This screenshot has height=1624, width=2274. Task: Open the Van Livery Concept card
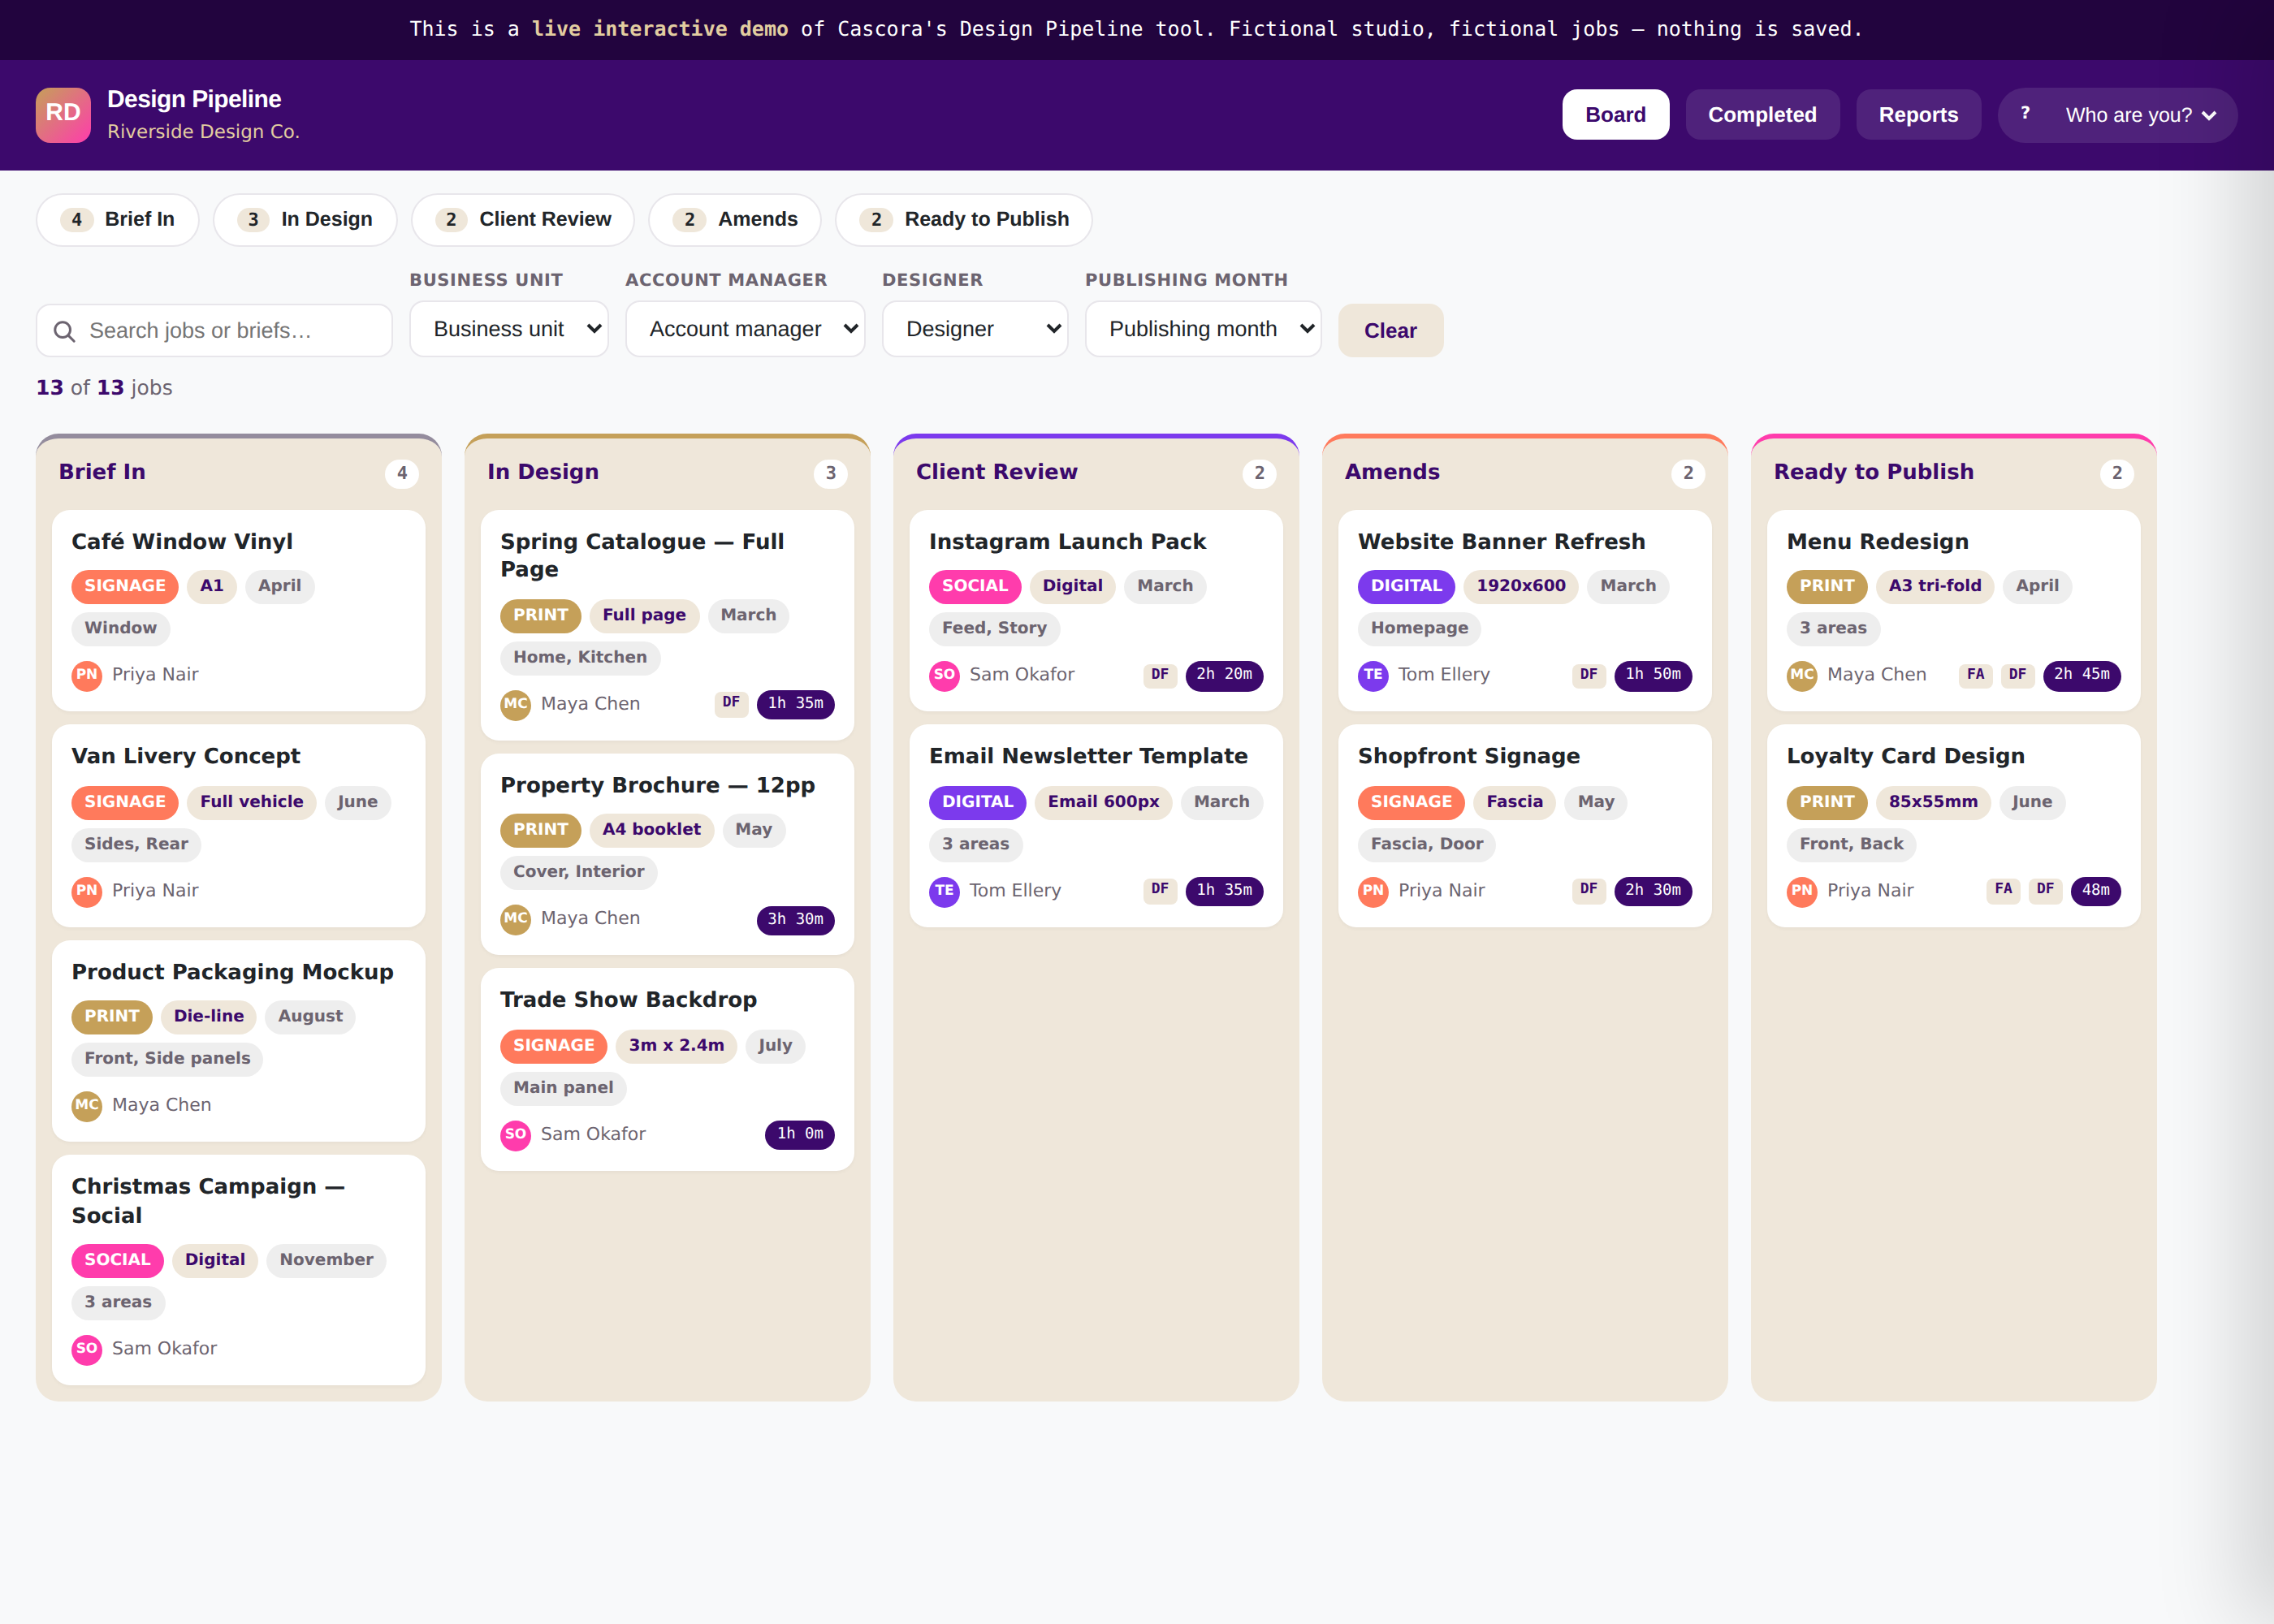click(239, 826)
